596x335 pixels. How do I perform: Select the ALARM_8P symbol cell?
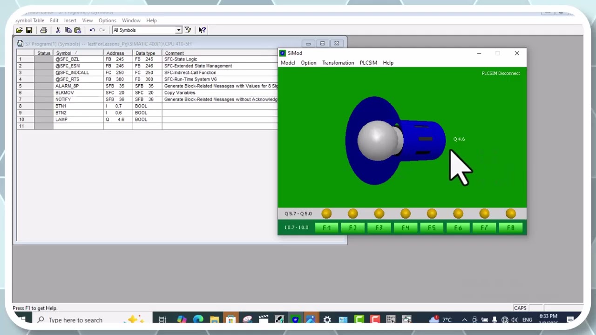pos(78,86)
